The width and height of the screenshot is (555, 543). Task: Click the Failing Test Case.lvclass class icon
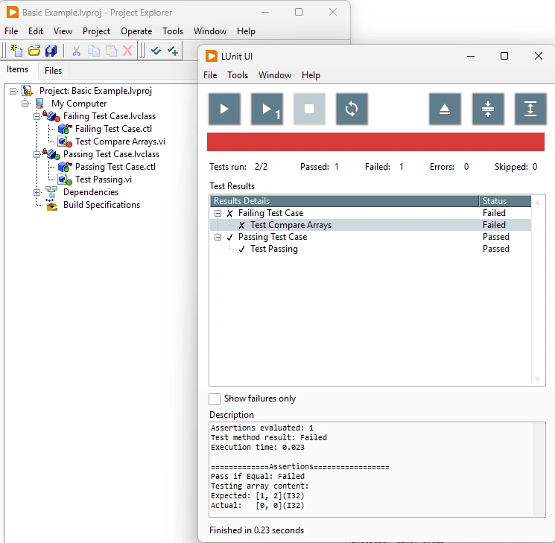pyautogui.click(x=51, y=115)
